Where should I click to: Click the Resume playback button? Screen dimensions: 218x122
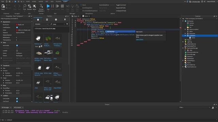(57, 6)
